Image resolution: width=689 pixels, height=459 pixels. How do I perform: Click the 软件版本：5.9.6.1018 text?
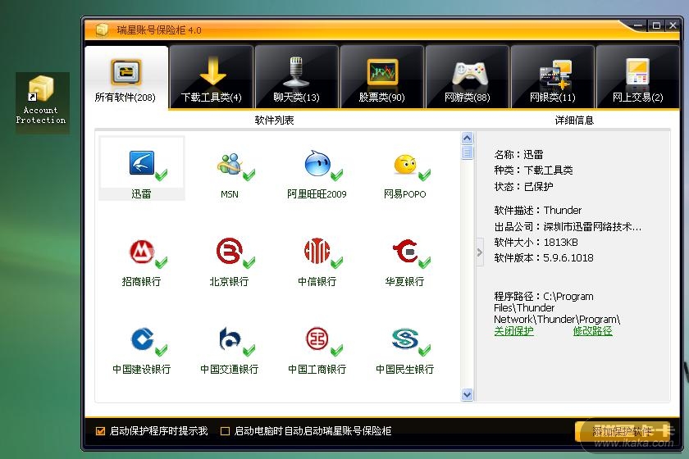point(544,258)
